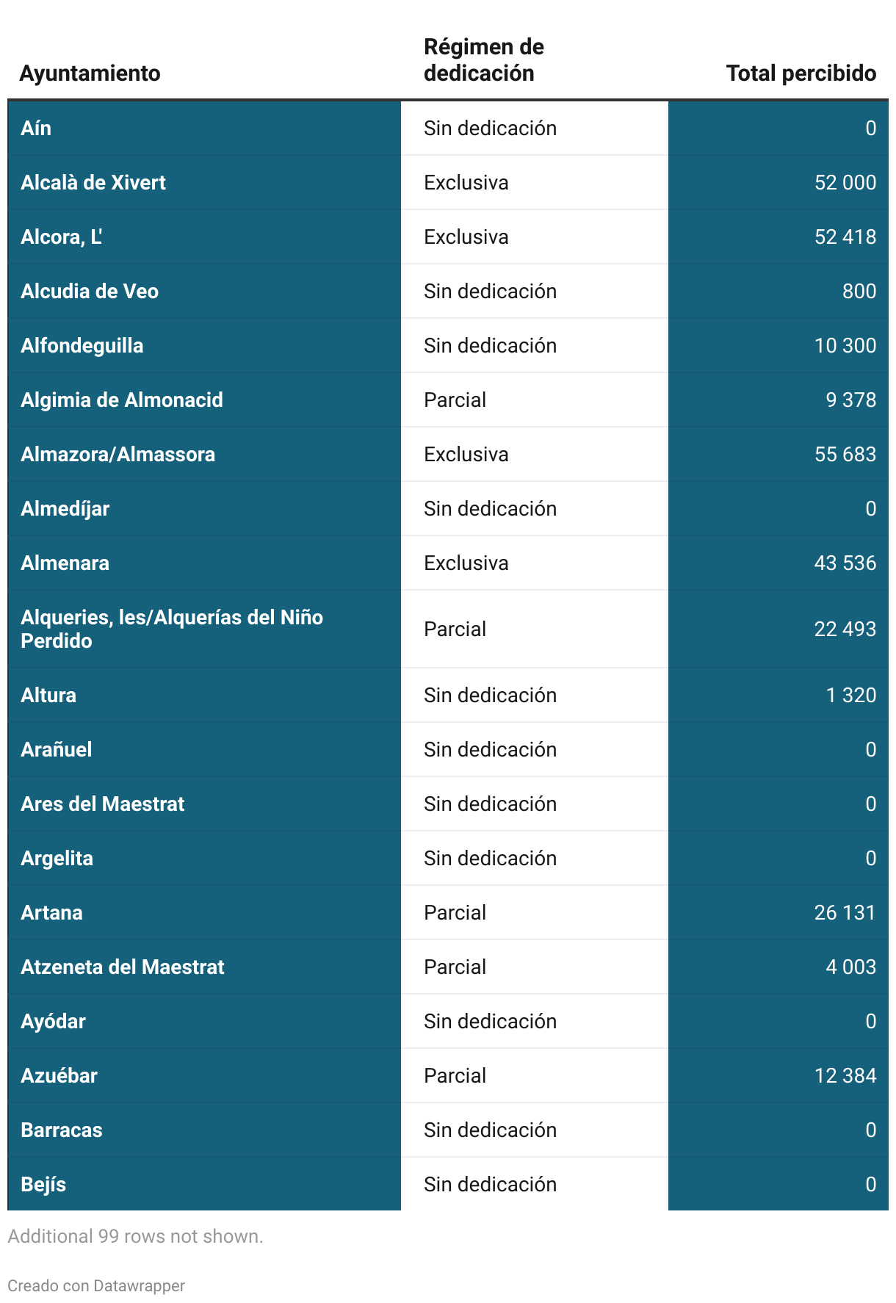Click Alqueries, les/Alquerías del Niño Perdido cell
Viewport: 896px width, 1303px height.
tap(204, 629)
